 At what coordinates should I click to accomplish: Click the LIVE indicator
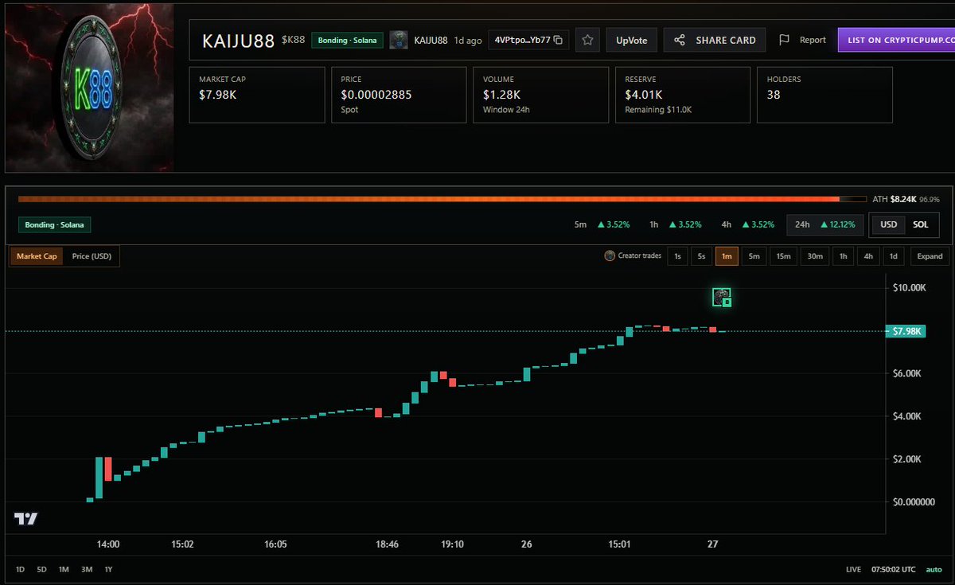(854, 570)
